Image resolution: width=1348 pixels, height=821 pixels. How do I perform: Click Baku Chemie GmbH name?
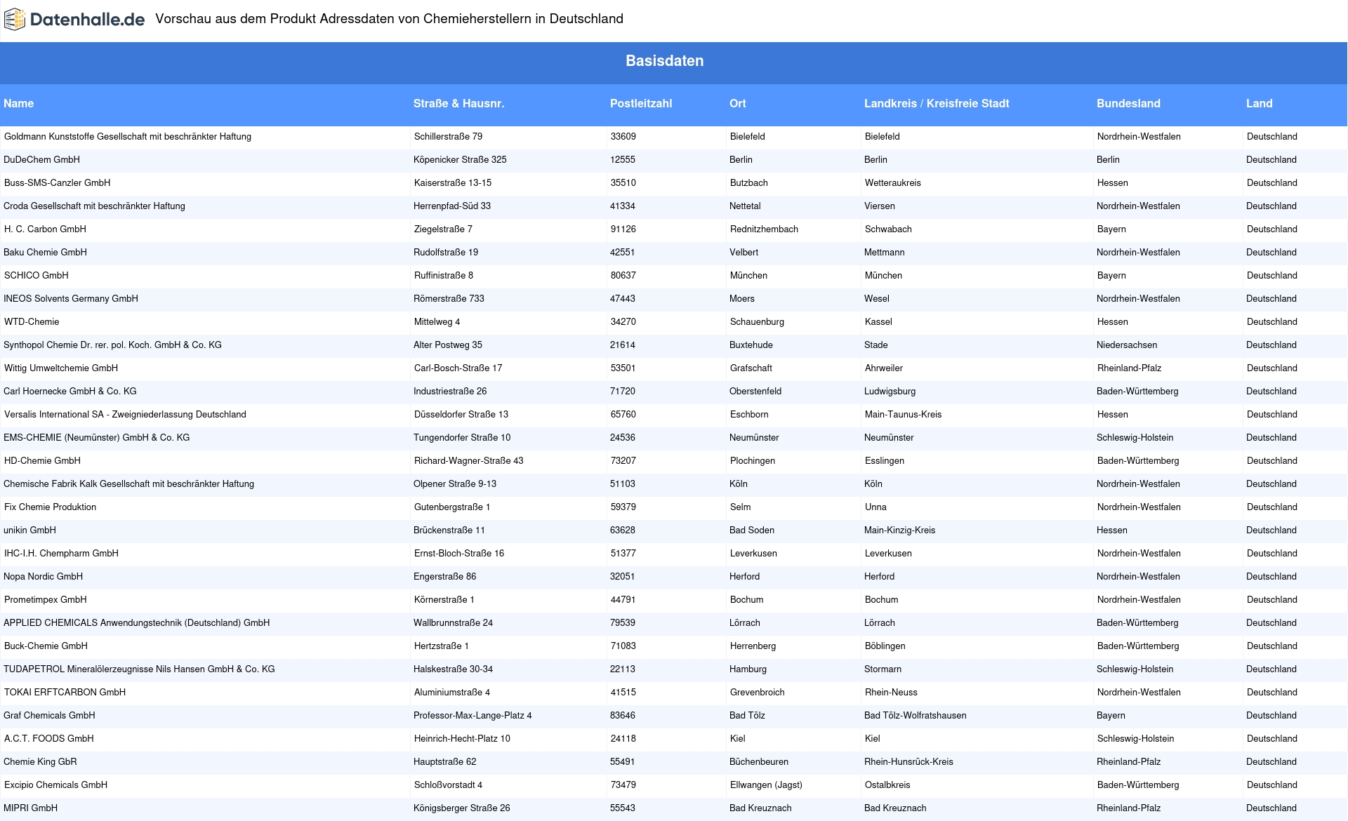coord(45,253)
